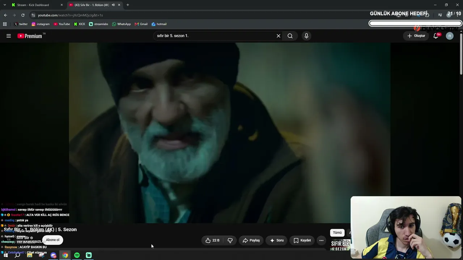Open Discord from the taskbar
463x260 pixels.
pos(54,255)
